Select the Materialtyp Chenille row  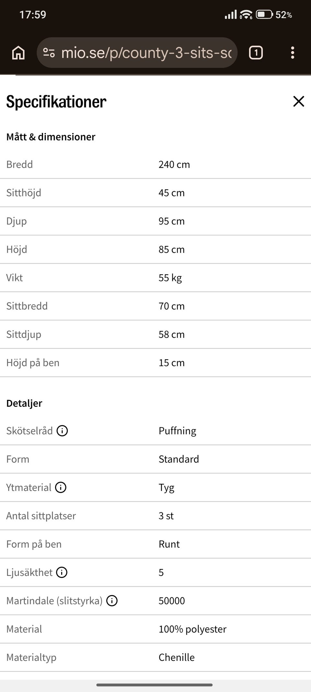155,657
